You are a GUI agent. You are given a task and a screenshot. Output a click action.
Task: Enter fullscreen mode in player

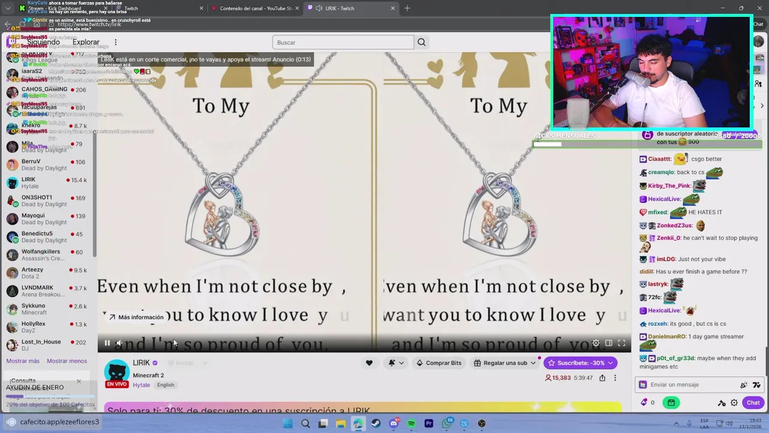coord(622,343)
